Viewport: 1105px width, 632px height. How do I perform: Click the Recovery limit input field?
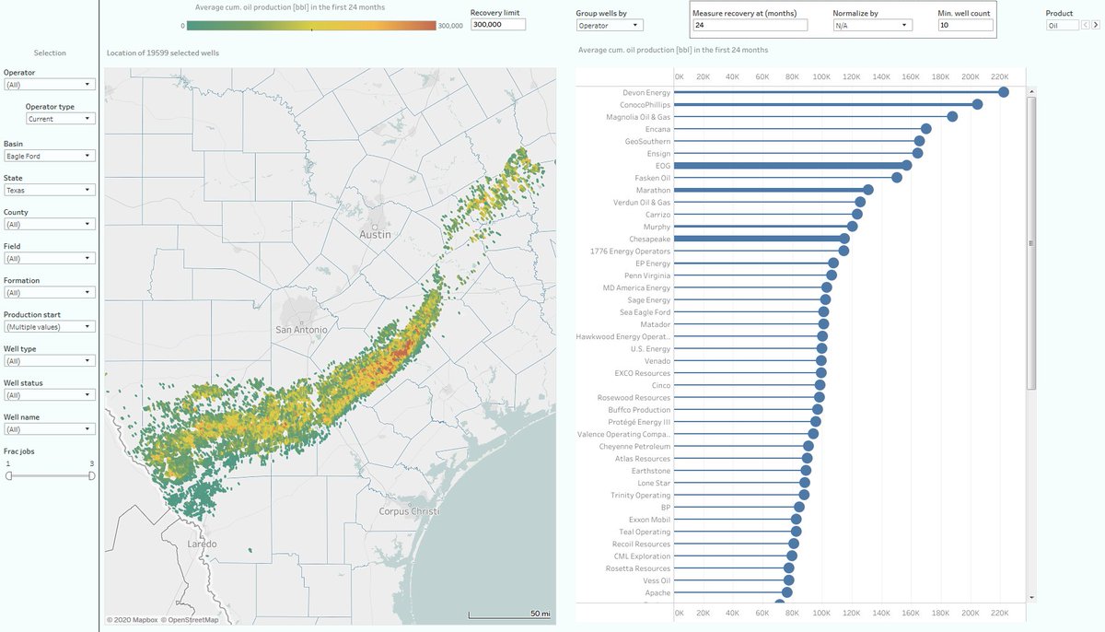[497, 25]
